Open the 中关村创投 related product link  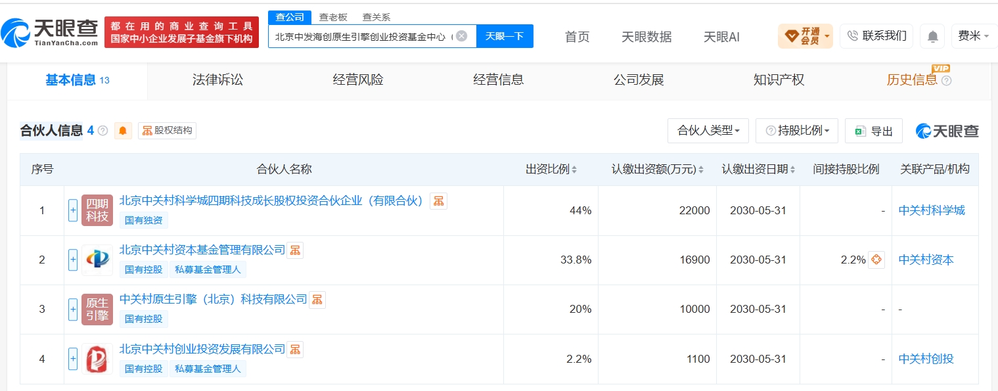pyautogui.click(x=926, y=359)
